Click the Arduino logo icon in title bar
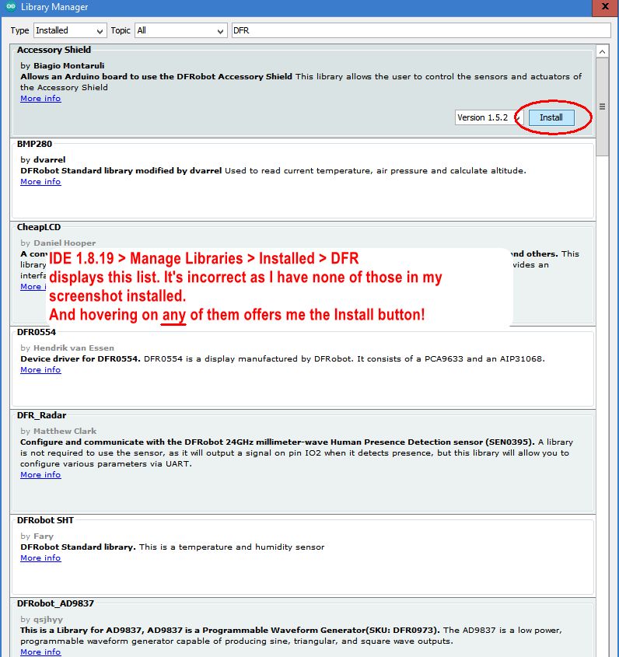 tap(11, 6)
